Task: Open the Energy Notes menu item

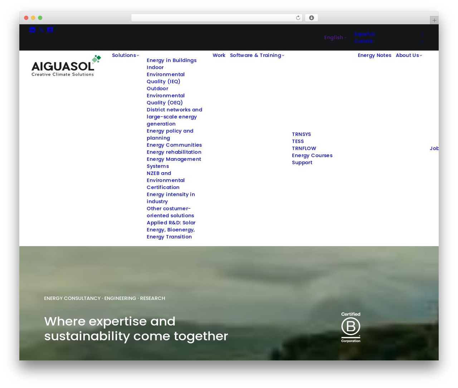Action: pyautogui.click(x=375, y=55)
